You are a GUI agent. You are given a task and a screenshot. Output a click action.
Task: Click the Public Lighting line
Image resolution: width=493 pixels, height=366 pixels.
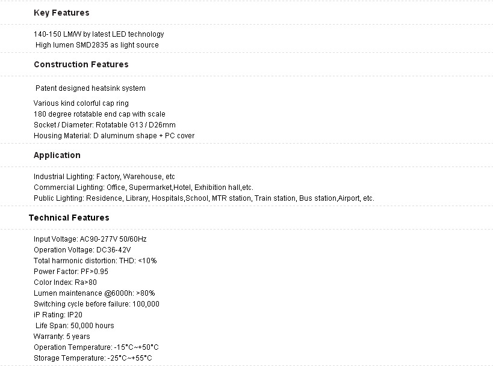203,198
